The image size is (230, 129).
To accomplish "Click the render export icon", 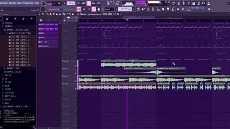I will (x=199, y=3).
